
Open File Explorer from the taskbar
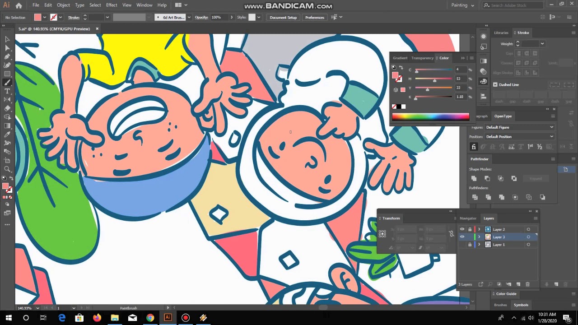[x=115, y=318]
